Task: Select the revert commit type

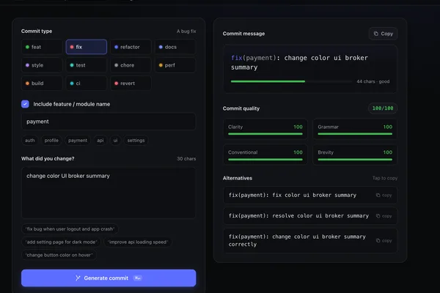Action: coord(131,84)
